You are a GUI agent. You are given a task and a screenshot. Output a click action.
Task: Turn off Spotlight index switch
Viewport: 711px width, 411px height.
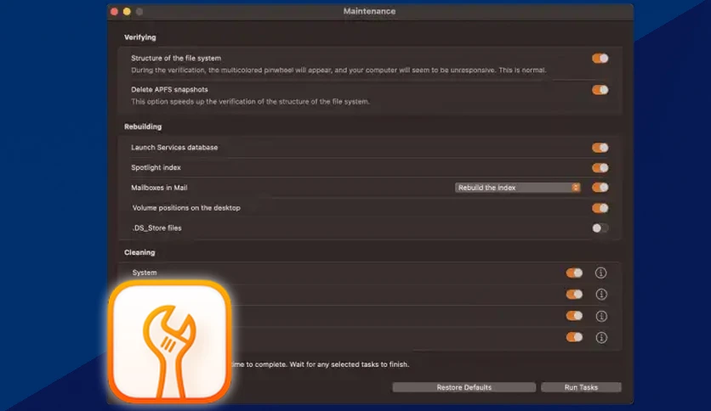[x=600, y=168]
